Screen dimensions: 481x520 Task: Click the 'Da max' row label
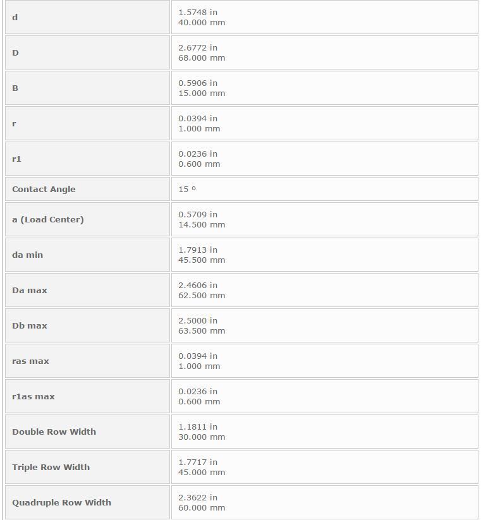30,290
